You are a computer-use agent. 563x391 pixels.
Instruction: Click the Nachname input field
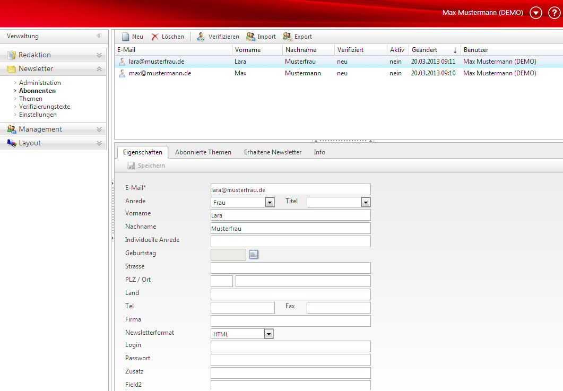(290, 228)
